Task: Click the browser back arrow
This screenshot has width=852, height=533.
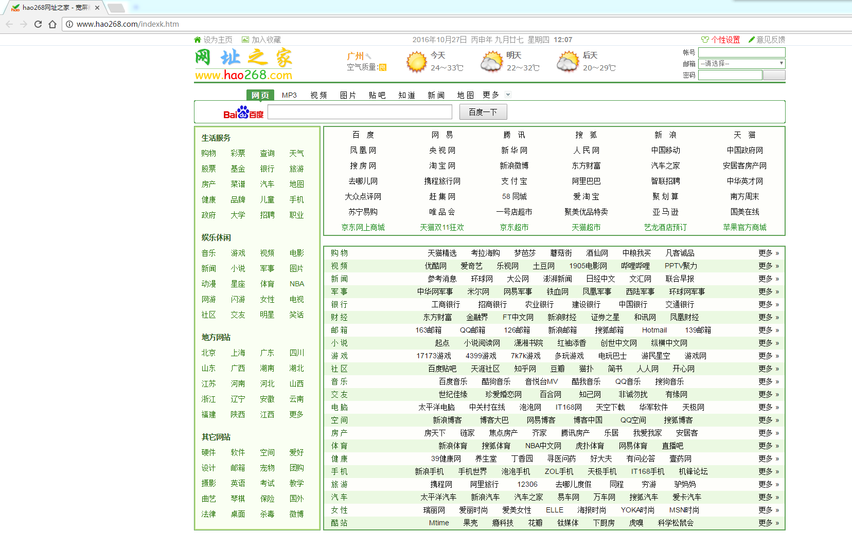Action: tap(9, 24)
